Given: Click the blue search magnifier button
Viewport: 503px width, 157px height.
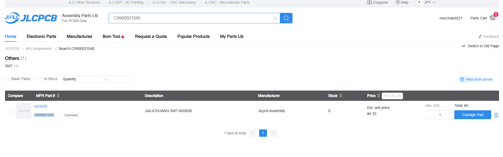Looking at the screenshot, I should pyautogui.click(x=286, y=18).
